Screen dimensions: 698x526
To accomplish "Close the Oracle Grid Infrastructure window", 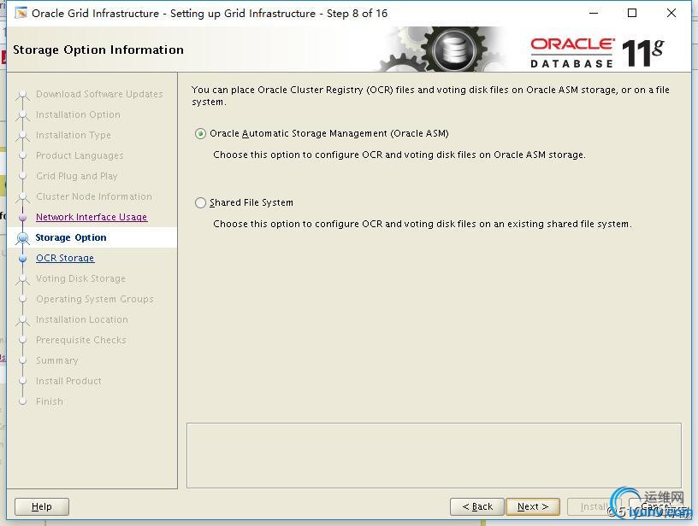I will (671, 14).
